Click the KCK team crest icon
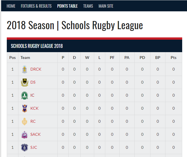The width and height of the screenshot is (187, 157). pyautogui.click(x=25, y=109)
